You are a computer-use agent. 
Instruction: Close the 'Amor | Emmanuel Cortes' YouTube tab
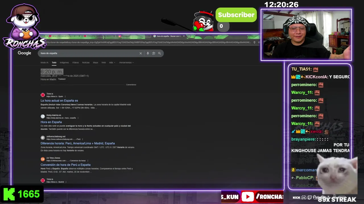point(79,36)
